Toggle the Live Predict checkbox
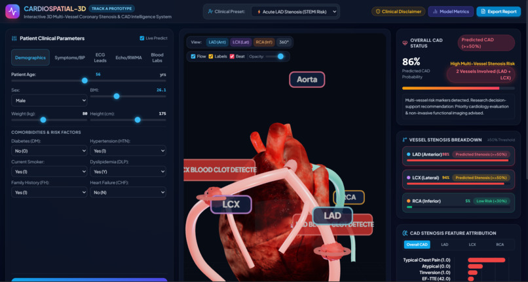 (x=141, y=38)
